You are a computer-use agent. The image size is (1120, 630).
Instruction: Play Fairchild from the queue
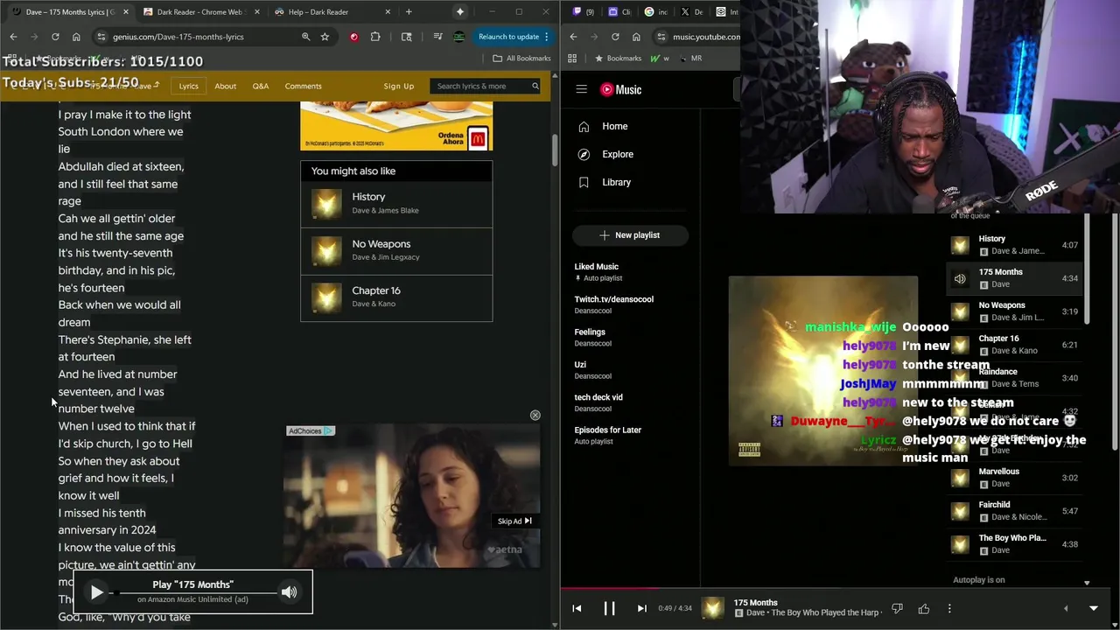(1015, 511)
